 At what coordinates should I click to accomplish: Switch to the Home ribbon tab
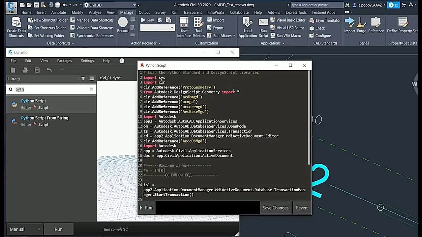26,13
